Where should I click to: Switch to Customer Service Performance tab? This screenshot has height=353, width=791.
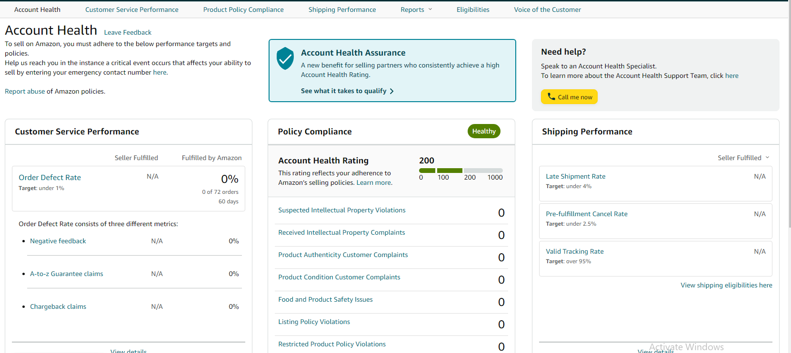(x=132, y=10)
